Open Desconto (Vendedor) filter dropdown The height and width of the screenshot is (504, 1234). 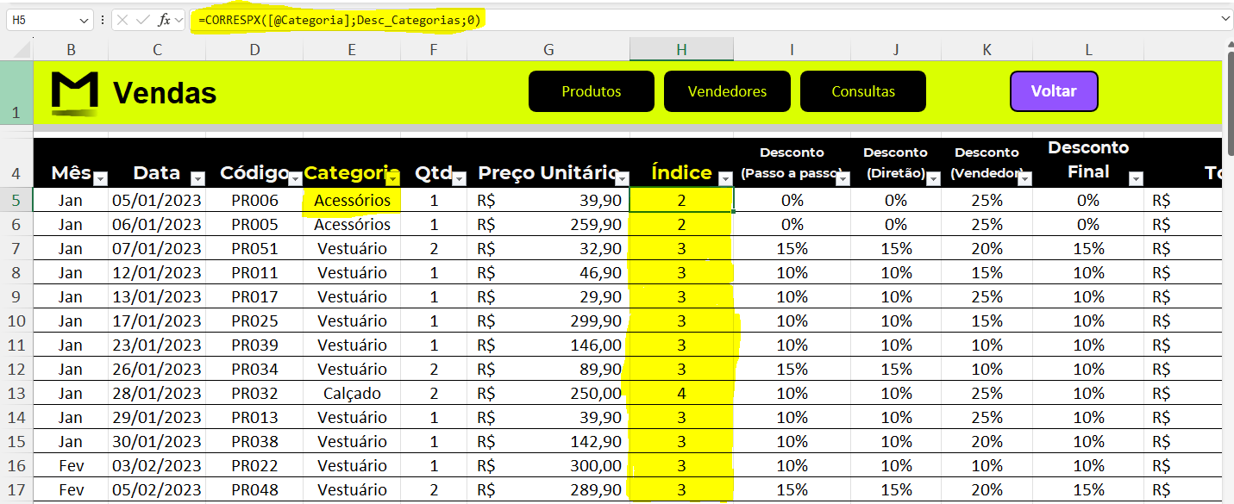point(1024,178)
